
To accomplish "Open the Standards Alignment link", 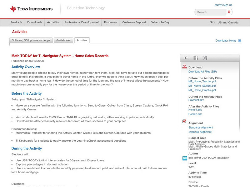I will pyautogui.click(x=201, y=128).
